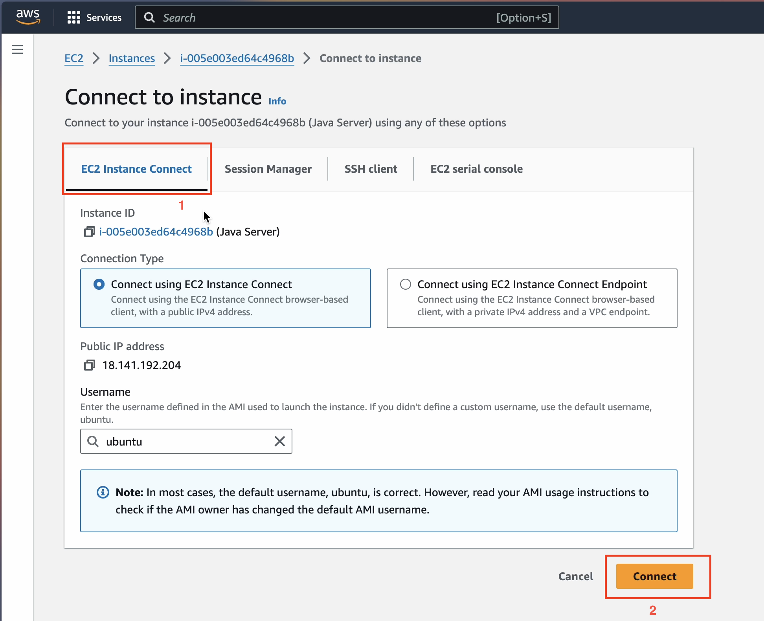
Task: Open the Info link beside the heading
Action: click(277, 101)
